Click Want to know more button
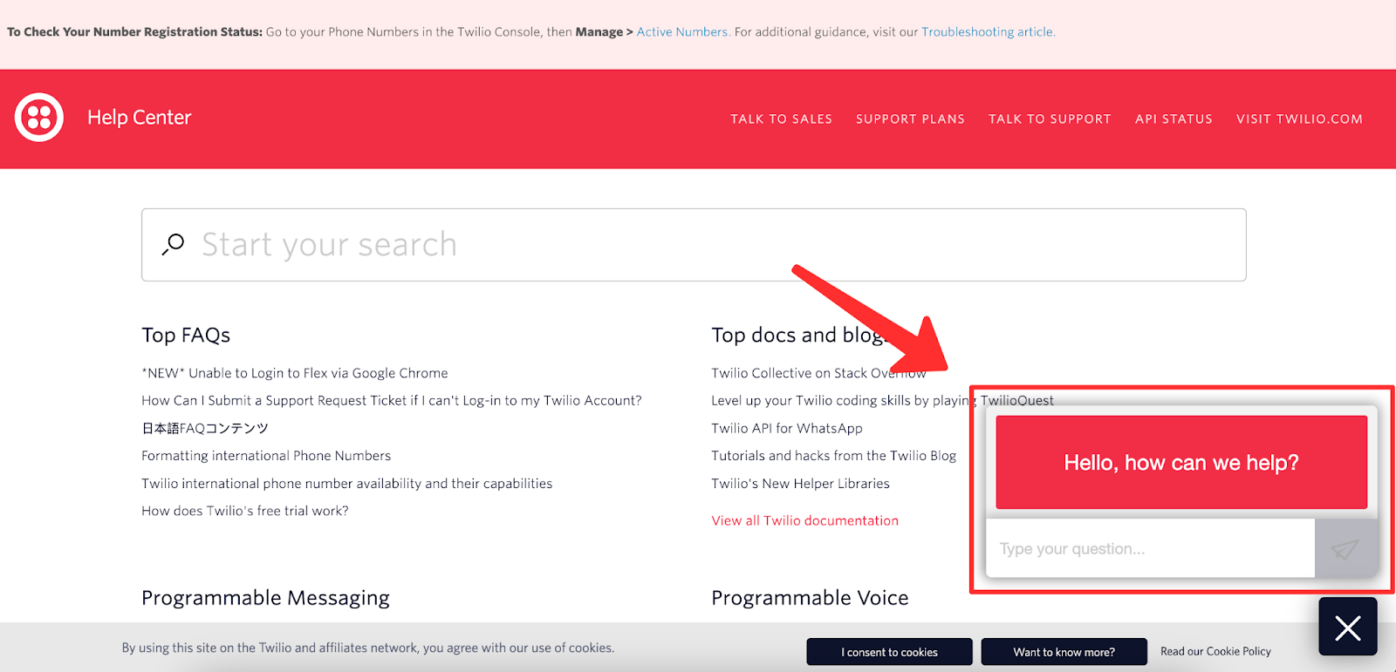The image size is (1396, 672). pyautogui.click(x=1064, y=652)
